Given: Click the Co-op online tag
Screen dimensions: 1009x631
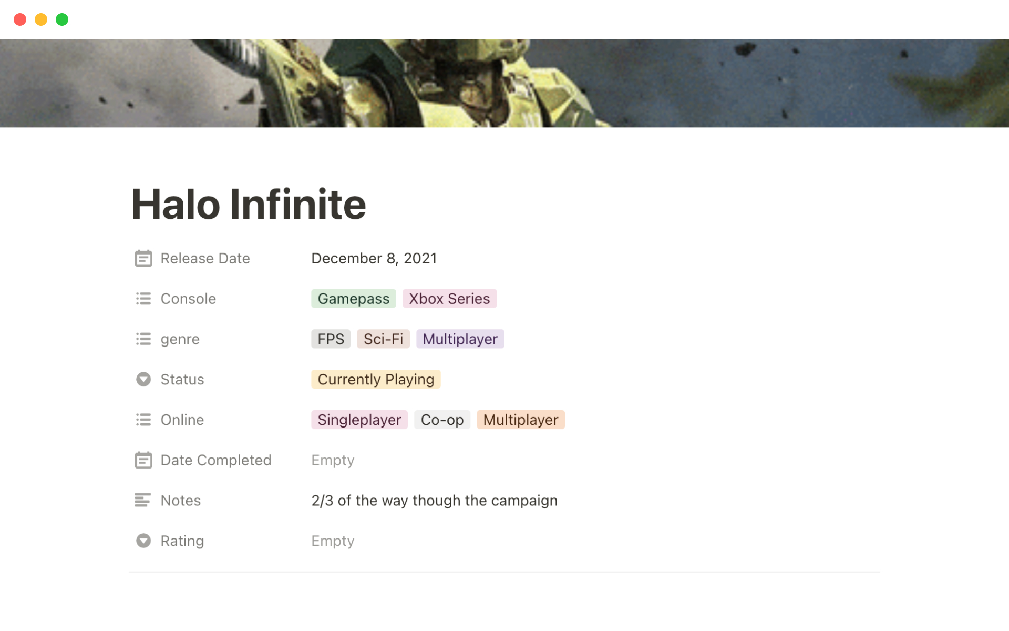Looking at the screenshot, I should pos(442,420).
